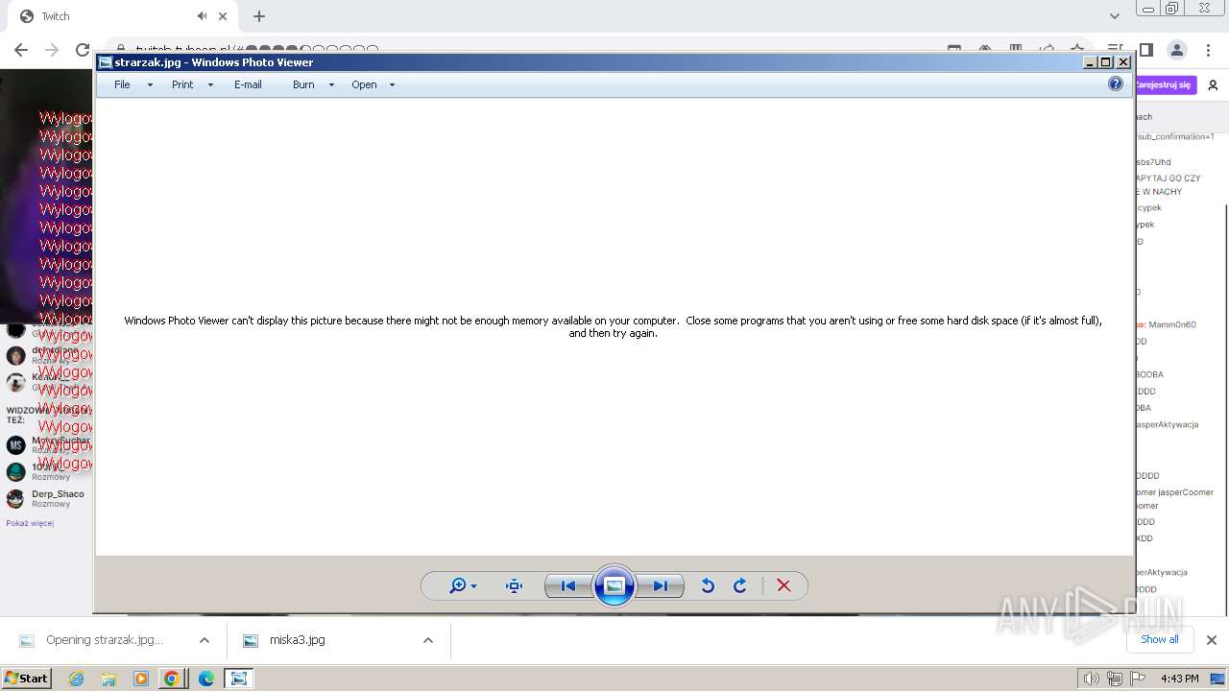Viewport: 1229px width, 691px height.
Task: Close the Twitch browser tab
Action: (x=223, y=16)
